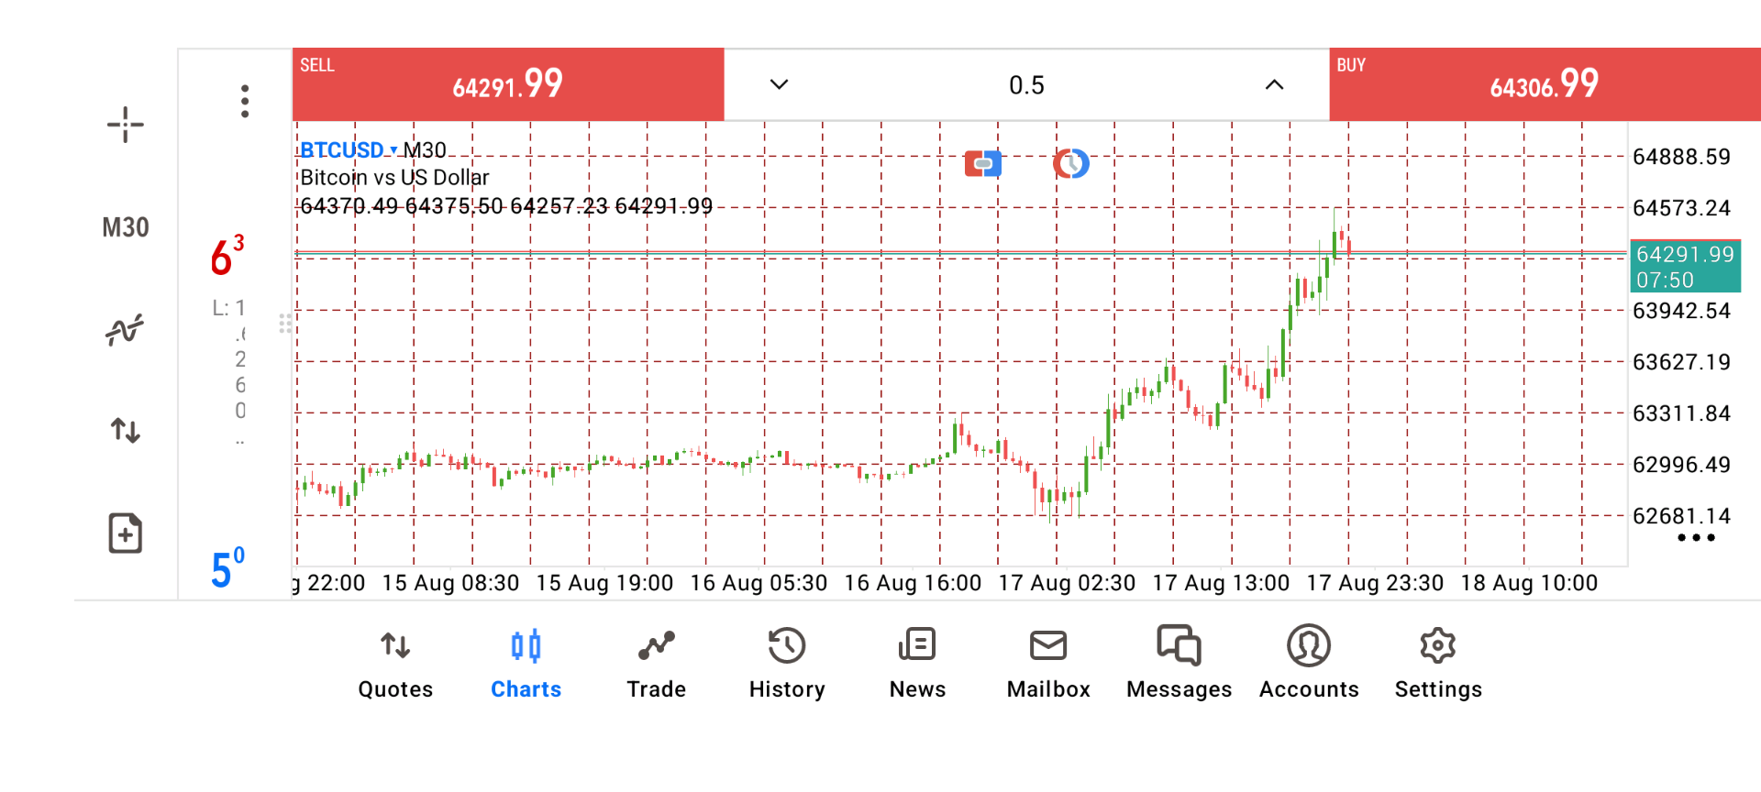Tap the red-blue trade marker on chart
The image size is (1761, 792).
coord(982,164)
